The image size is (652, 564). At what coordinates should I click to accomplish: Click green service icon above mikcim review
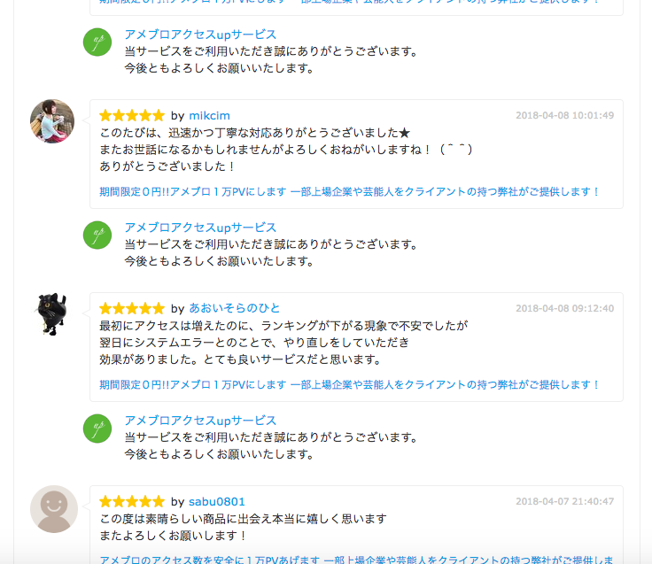click(97, 42)
